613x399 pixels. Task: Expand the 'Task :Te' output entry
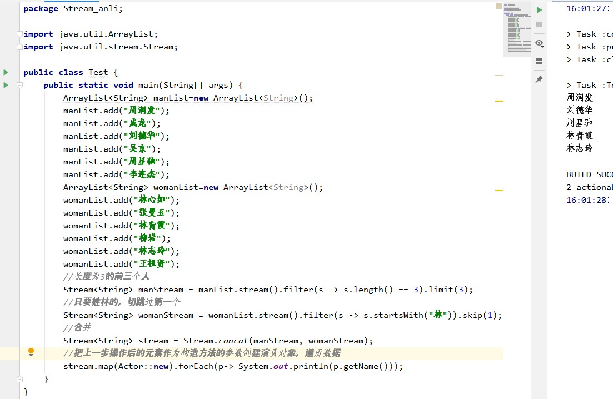pos(569,85)
